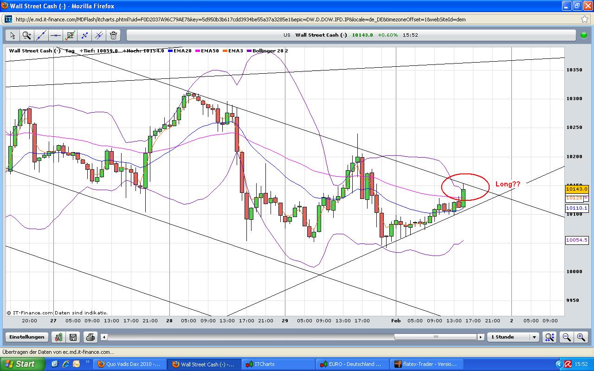Click the antivirus icon in system tray
The height and width of the screenshot is (371, 594).
[x=568, y=364]
